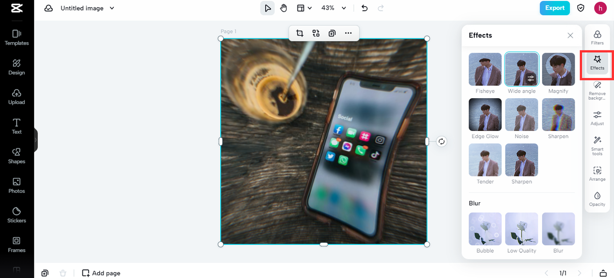614x278 pixels.
Task: Expand the Untitled image name dropdown
Action: (x=112, y=8)
